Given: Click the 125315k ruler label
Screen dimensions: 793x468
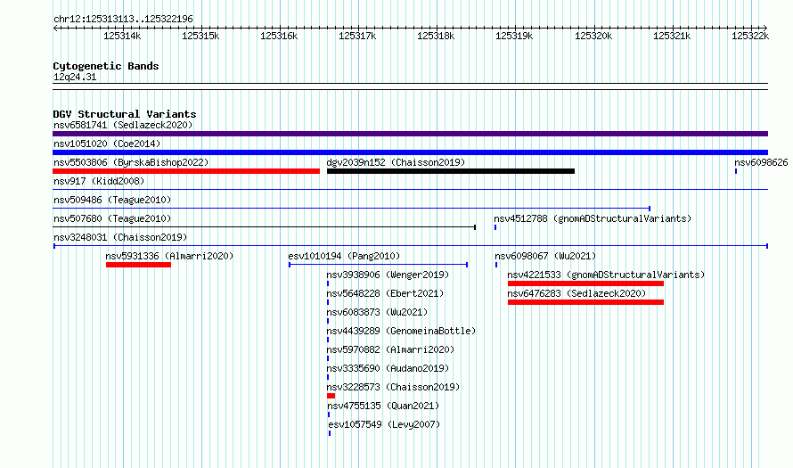Looking at the screenshot, I should [x=200, y=36].
